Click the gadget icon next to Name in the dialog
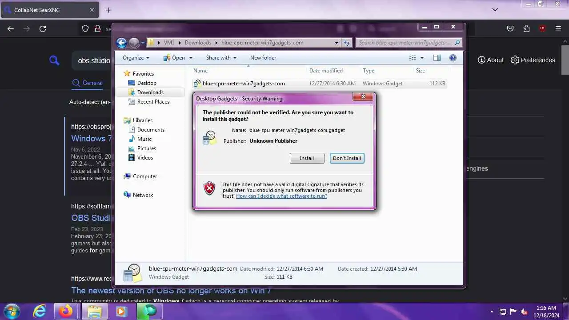Image resolution: width=569 pixels, height=320 pixels. coord(209,137)
